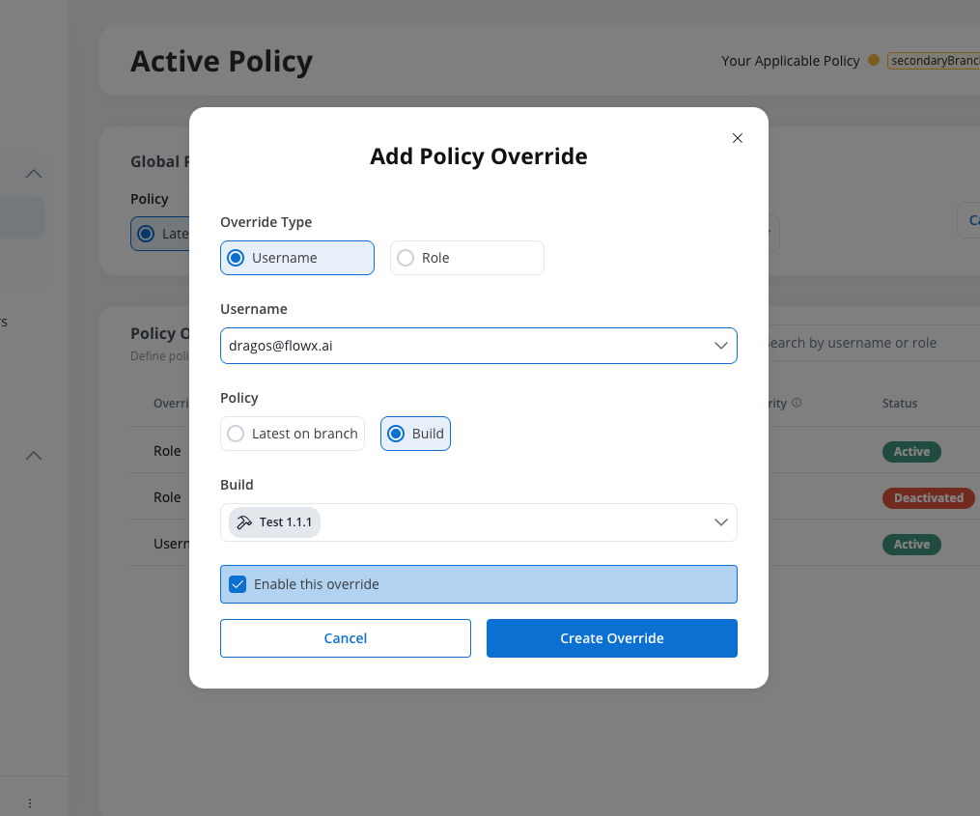
Task: Click the three-dot menu in the sidebar bottom
Action: coord(30,802)
